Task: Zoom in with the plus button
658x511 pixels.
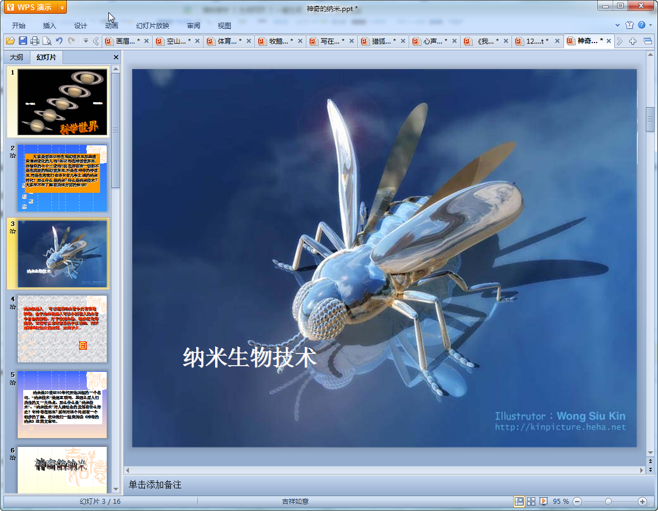Action: tap(642, 502)
